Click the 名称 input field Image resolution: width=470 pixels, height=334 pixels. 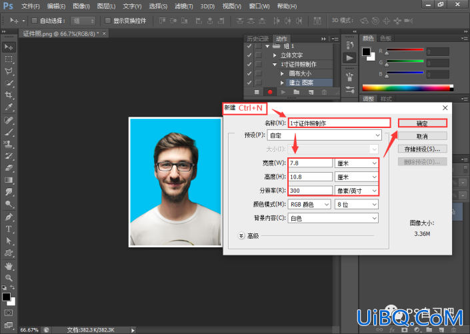pos(339,123)
